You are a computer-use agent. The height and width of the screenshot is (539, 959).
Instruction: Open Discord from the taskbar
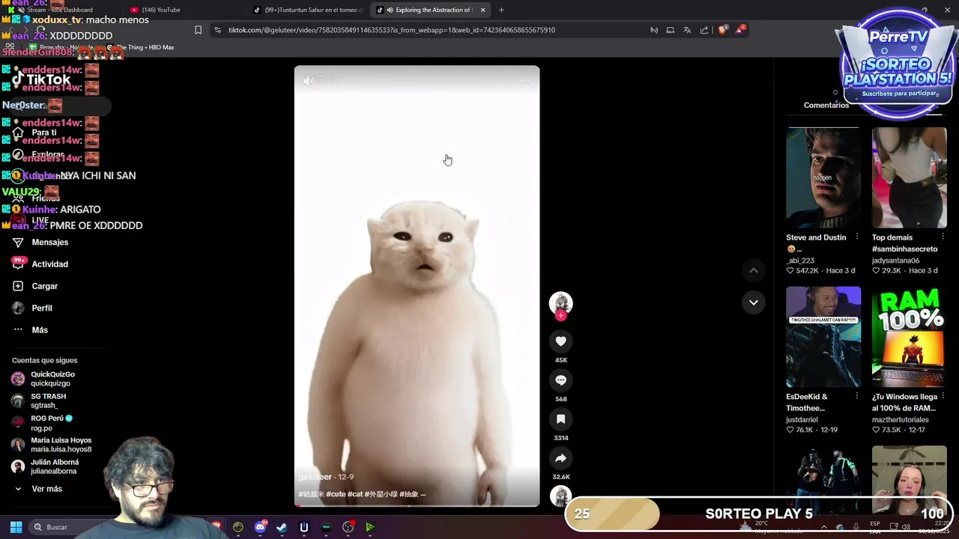260,527
